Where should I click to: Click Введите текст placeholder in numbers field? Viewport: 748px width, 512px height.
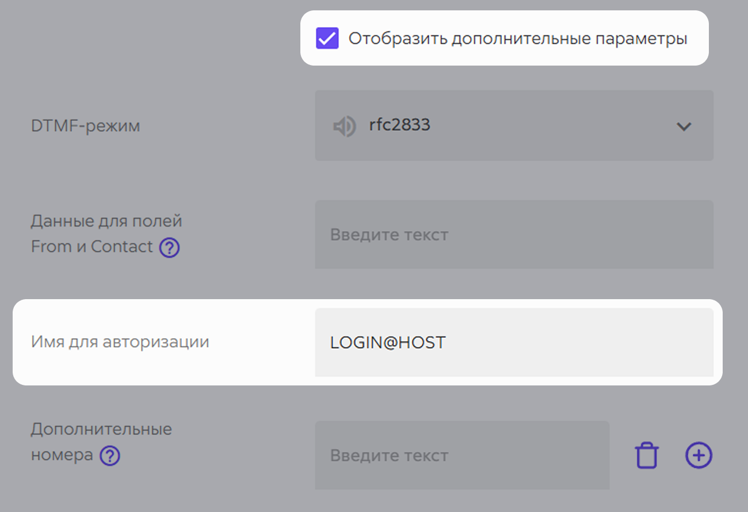(389, 456)
